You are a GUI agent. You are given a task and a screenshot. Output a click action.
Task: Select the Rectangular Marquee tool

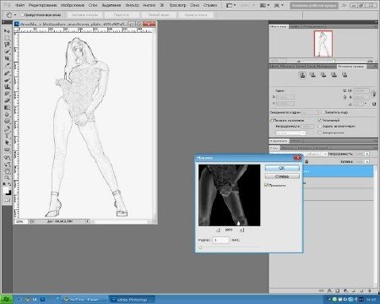click(x=7, y=38)
